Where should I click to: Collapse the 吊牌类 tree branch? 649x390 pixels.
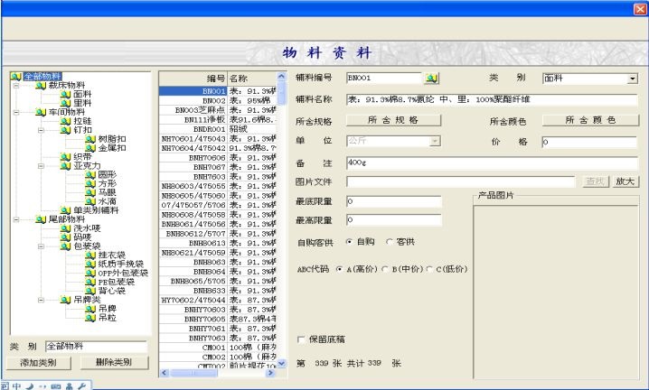pos(41,301)
